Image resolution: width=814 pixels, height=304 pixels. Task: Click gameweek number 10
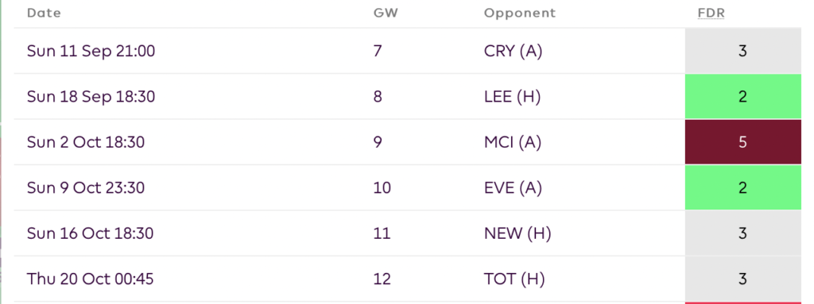point(382,188)
